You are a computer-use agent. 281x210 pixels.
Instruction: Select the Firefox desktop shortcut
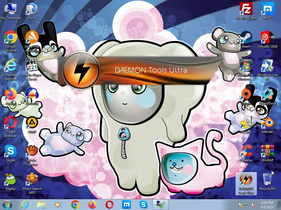[11, 97]
